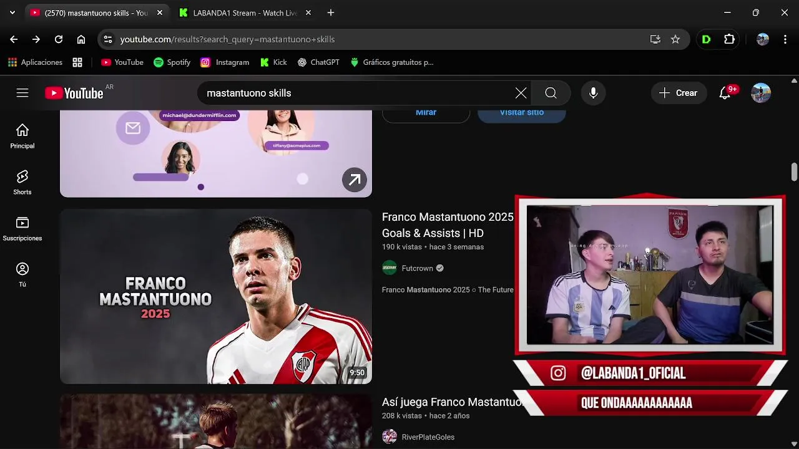
Task: Click the scrollbar up arrow
Action: tap(794, 80)
